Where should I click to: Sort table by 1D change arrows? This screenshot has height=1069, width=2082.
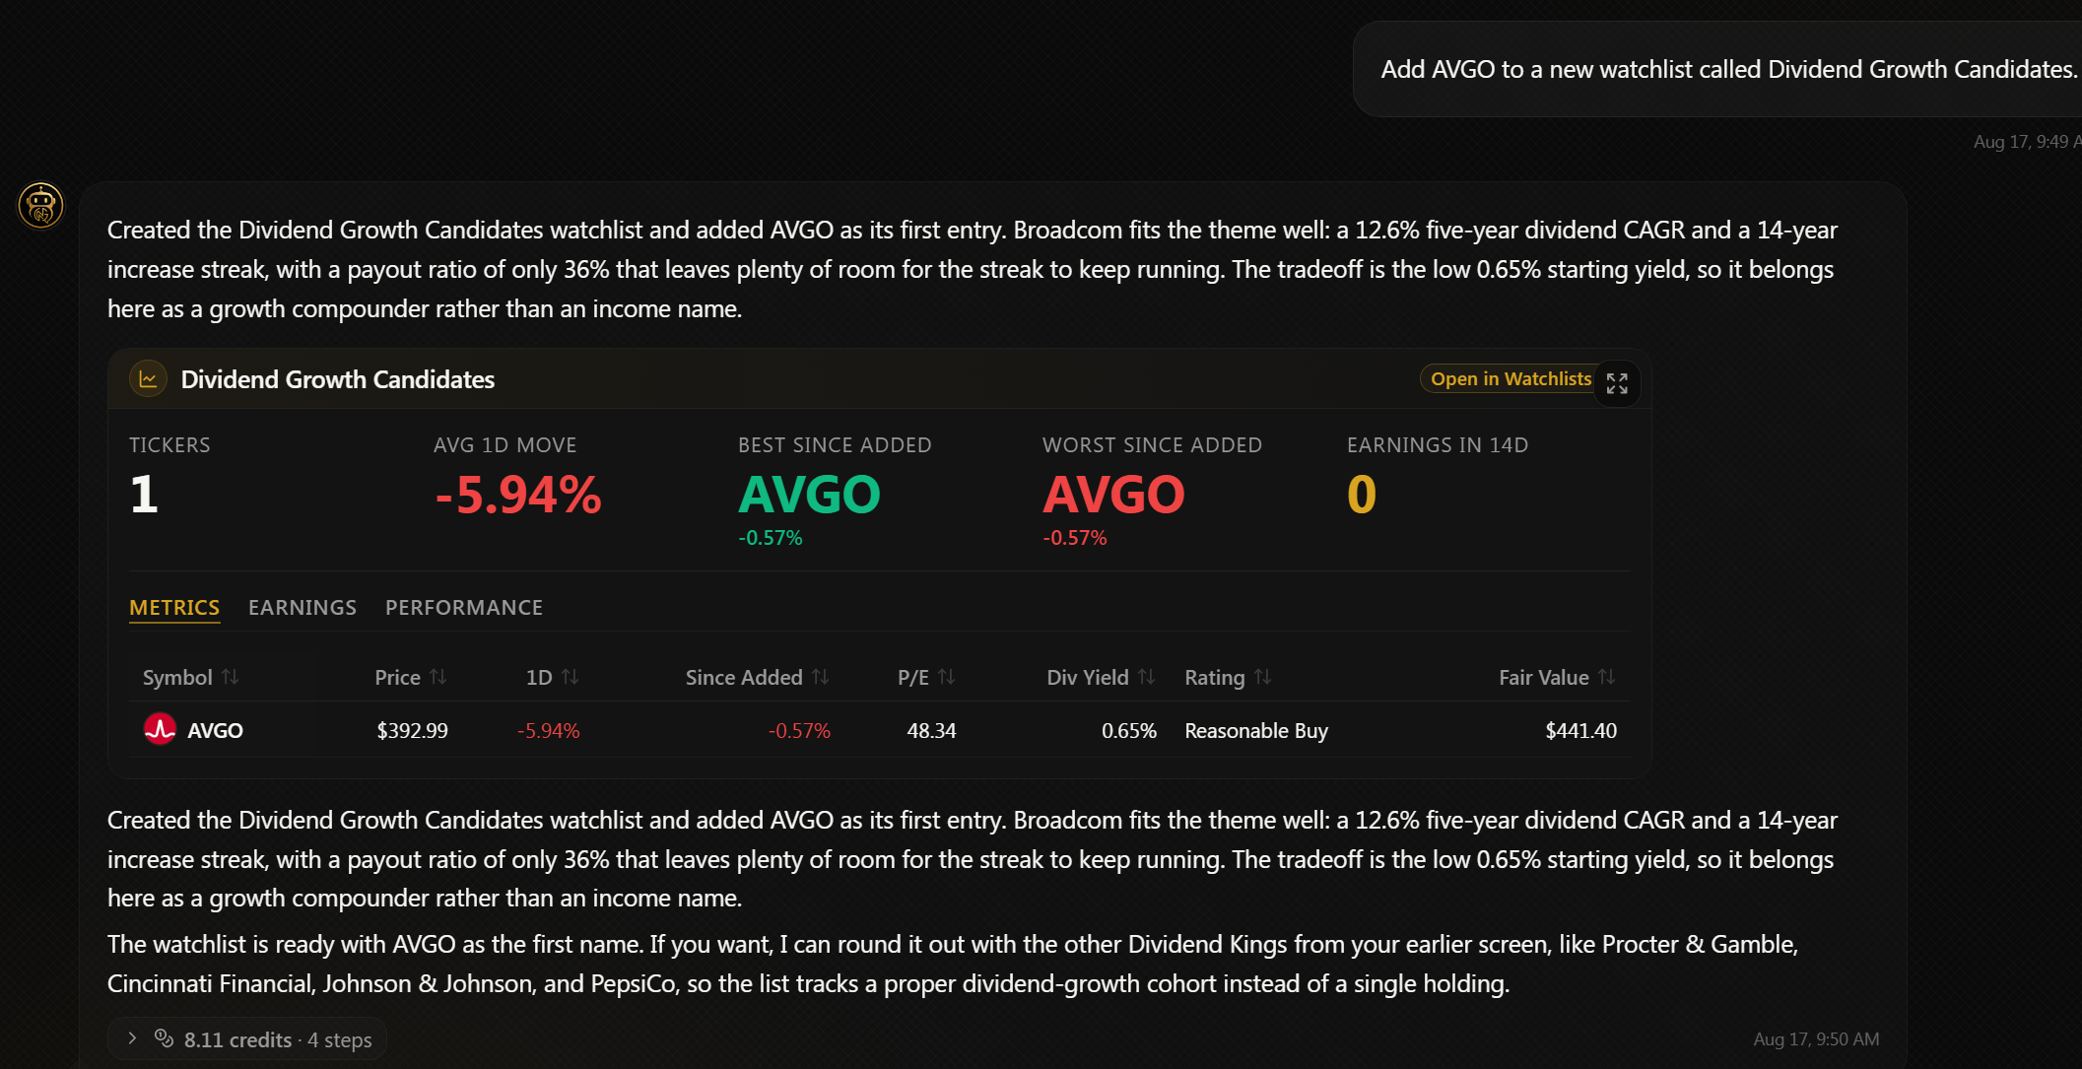pyautogui.click(x=571, y=677)
